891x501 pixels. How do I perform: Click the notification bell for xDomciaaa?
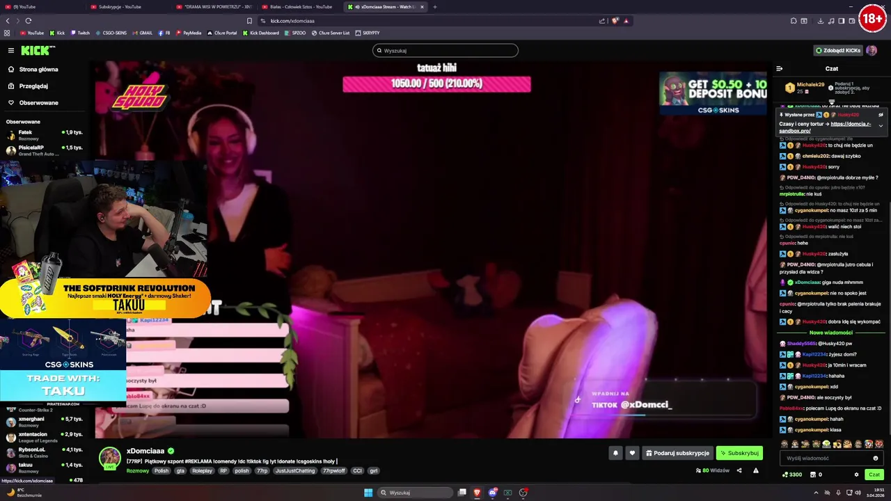(x=615, y=453)
